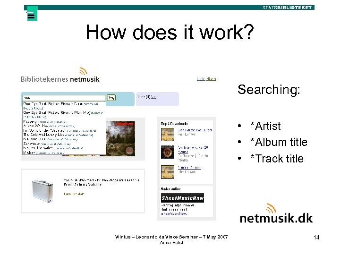Click the Bibliotekernes netmusik logo
Viewport: 340px width, 255px height.
tap(60, 75)
